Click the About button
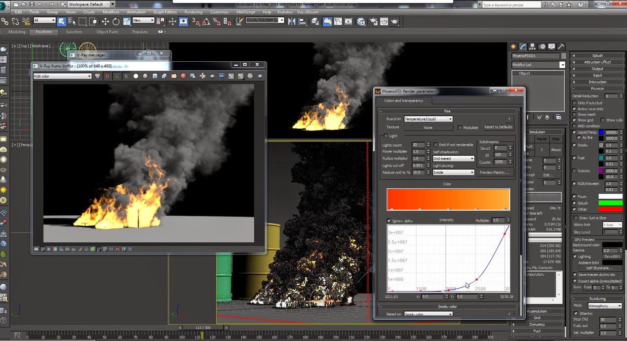This screenshot has height=341, width=627. point(556,150)
